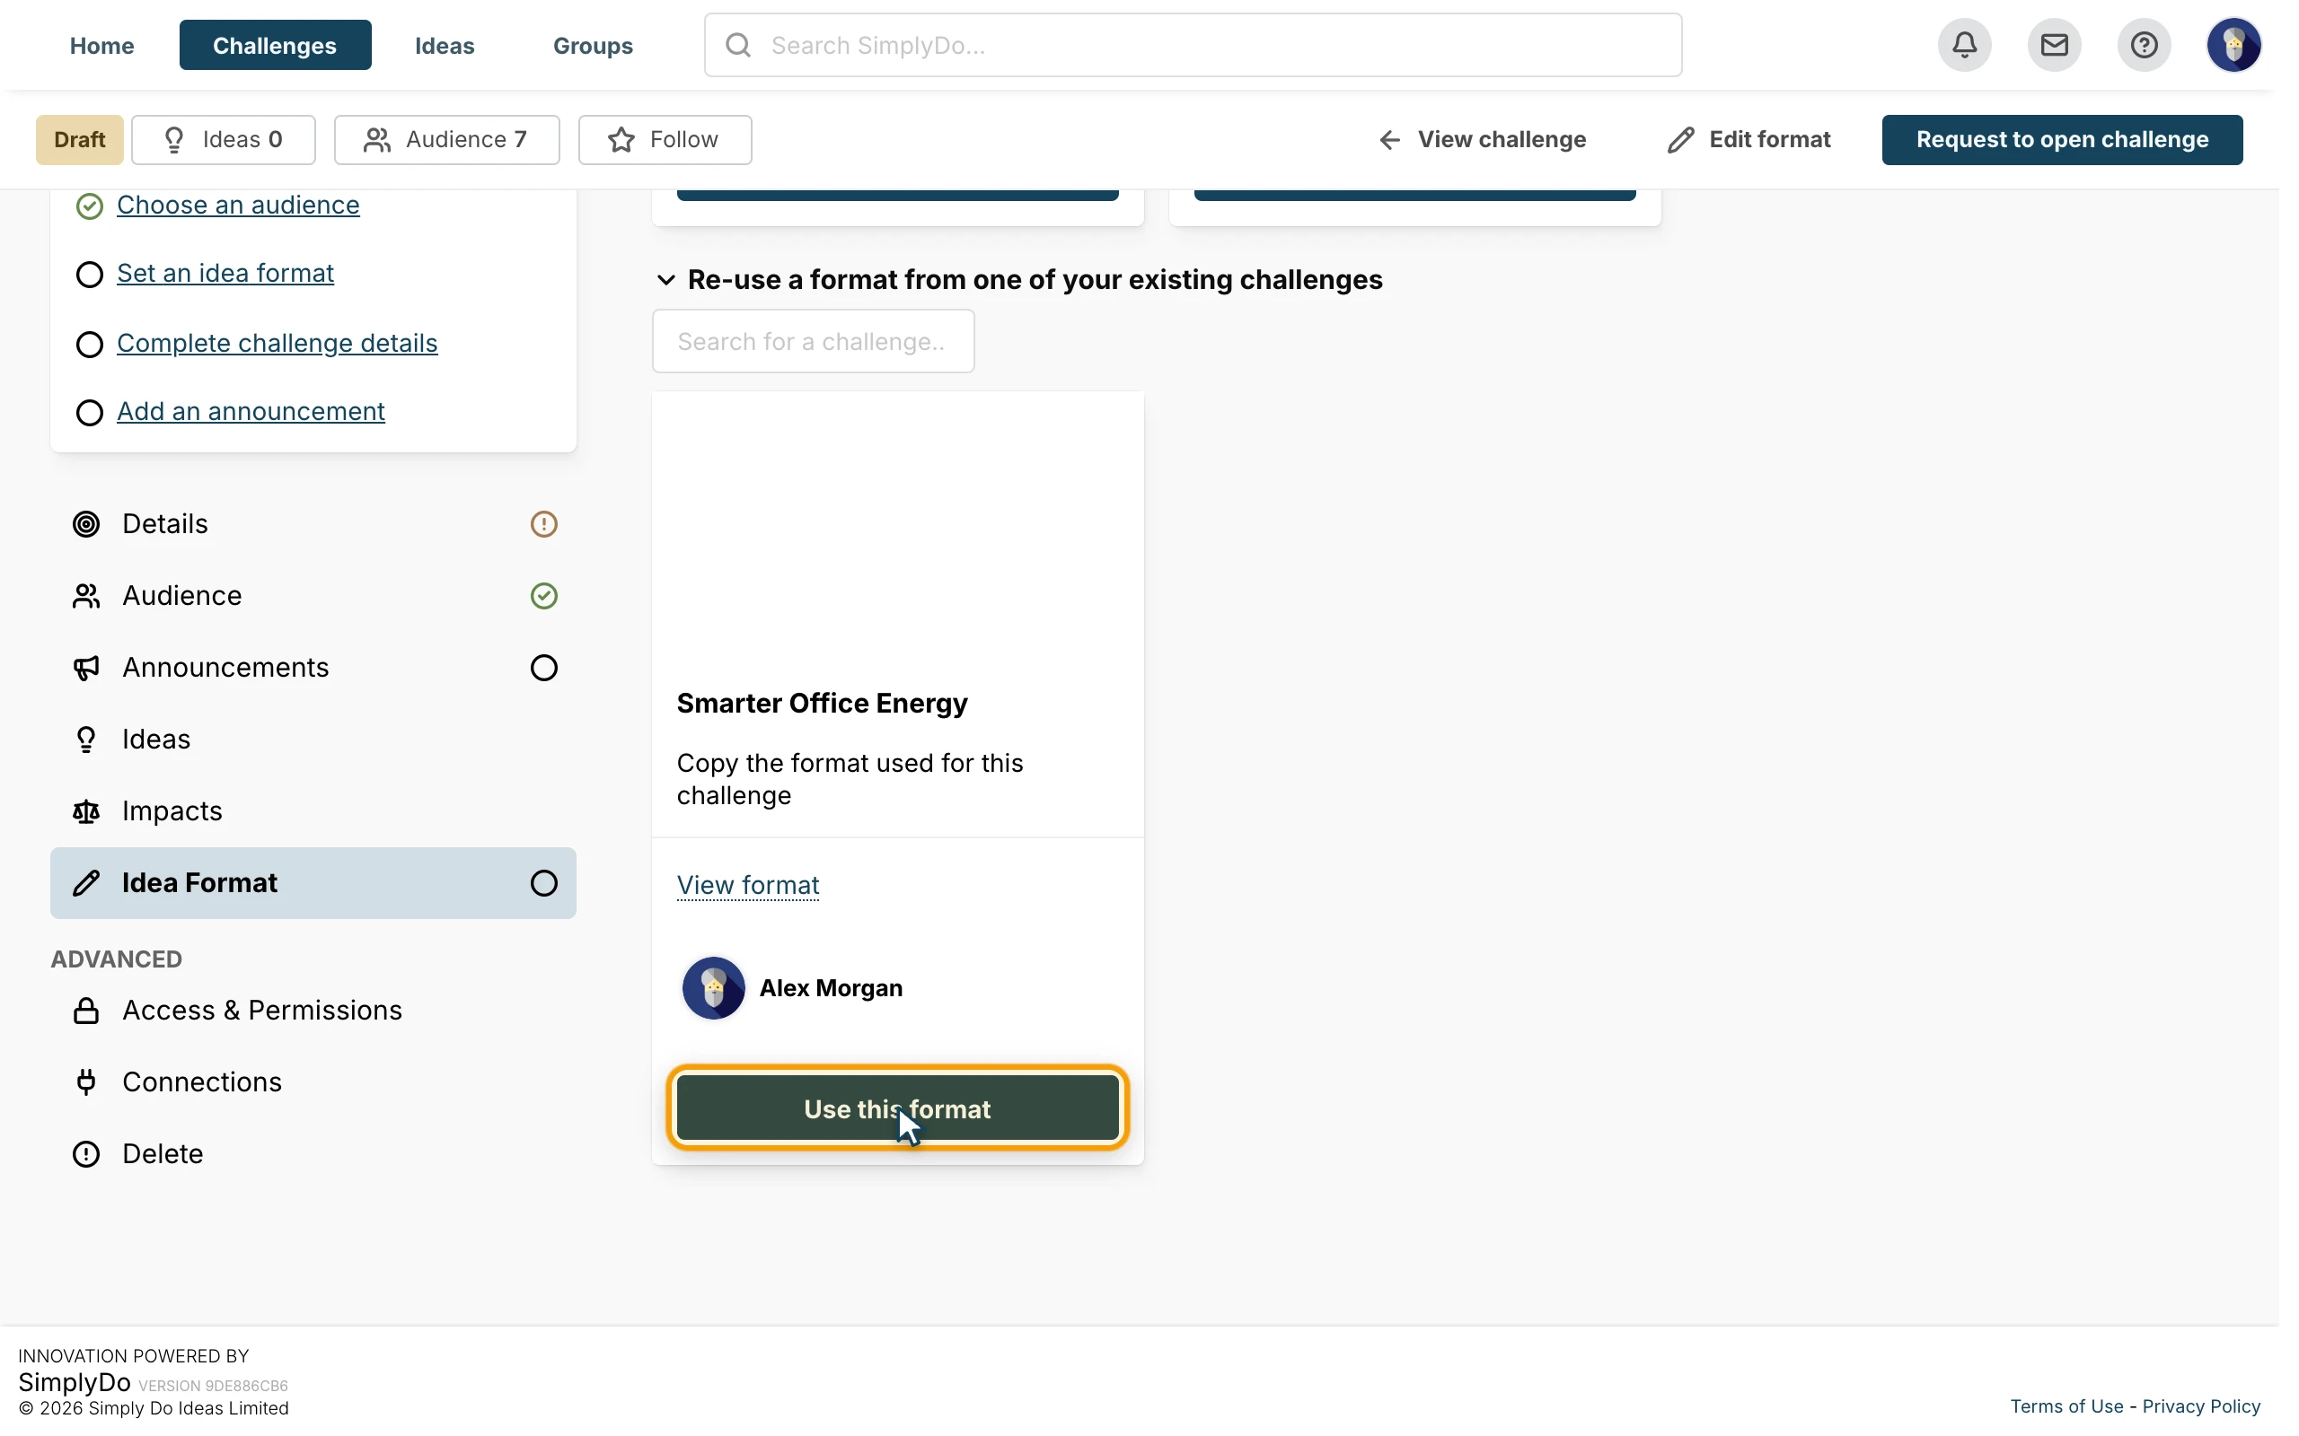The height and width of the screenshot is (1436, 2299).
Task: Click the circle beside Add an announcement
Action: (x=89, y=412)
